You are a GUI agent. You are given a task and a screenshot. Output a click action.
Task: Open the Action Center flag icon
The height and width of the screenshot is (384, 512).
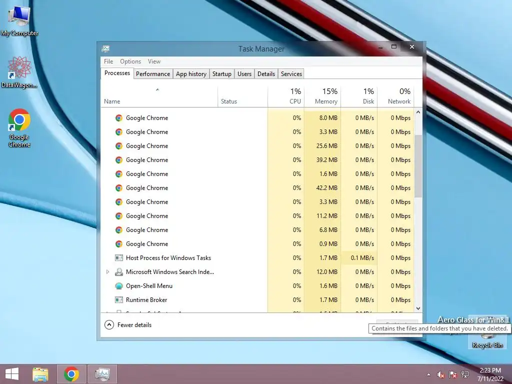tap(452, 375)
